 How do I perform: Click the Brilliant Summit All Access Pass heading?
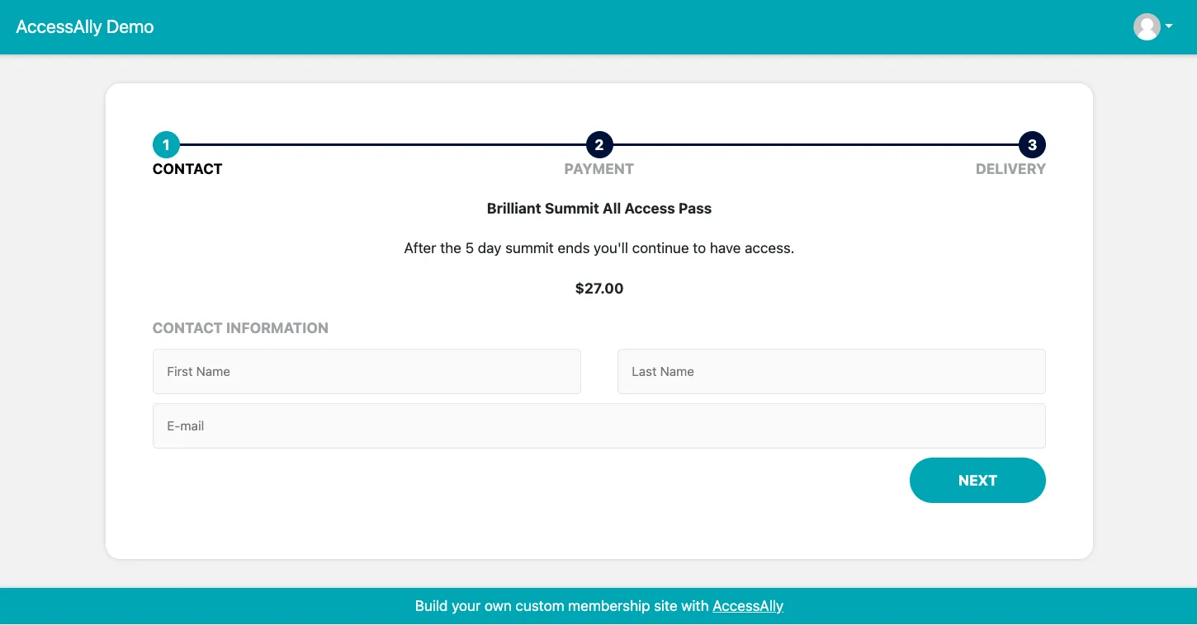(598, 209)
